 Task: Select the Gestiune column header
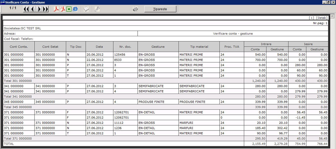pyautogui.click(x=158, y=47)
